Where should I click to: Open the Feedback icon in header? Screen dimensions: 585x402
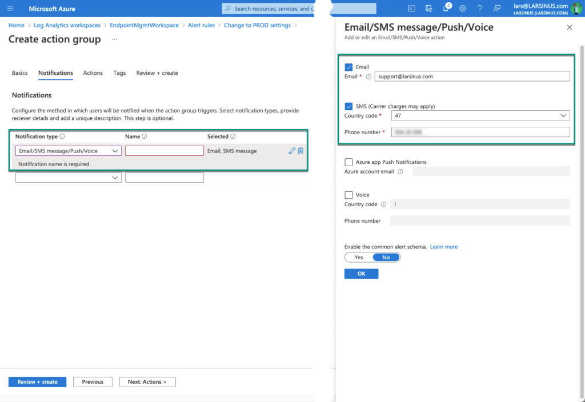[496, 9]
